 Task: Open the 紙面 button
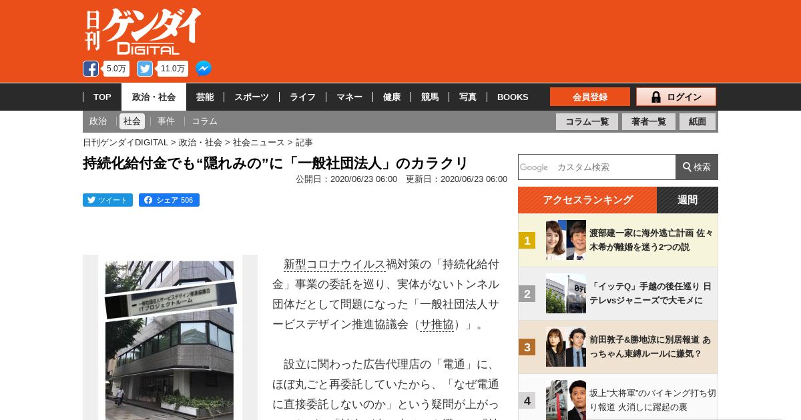point(698,121)
